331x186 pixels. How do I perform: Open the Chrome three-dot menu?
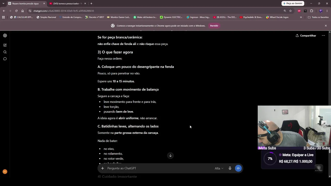pyautogui.click(x=327, y=11)
